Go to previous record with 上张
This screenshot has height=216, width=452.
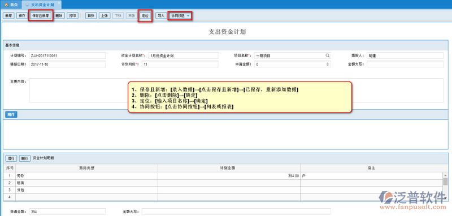[x=105, y=16]
